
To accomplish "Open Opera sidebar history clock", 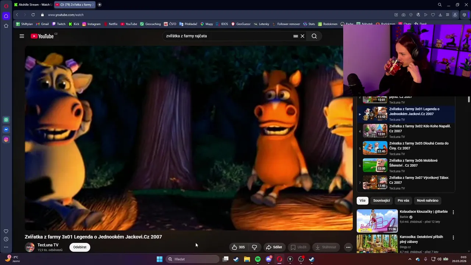I will [6, 239].
